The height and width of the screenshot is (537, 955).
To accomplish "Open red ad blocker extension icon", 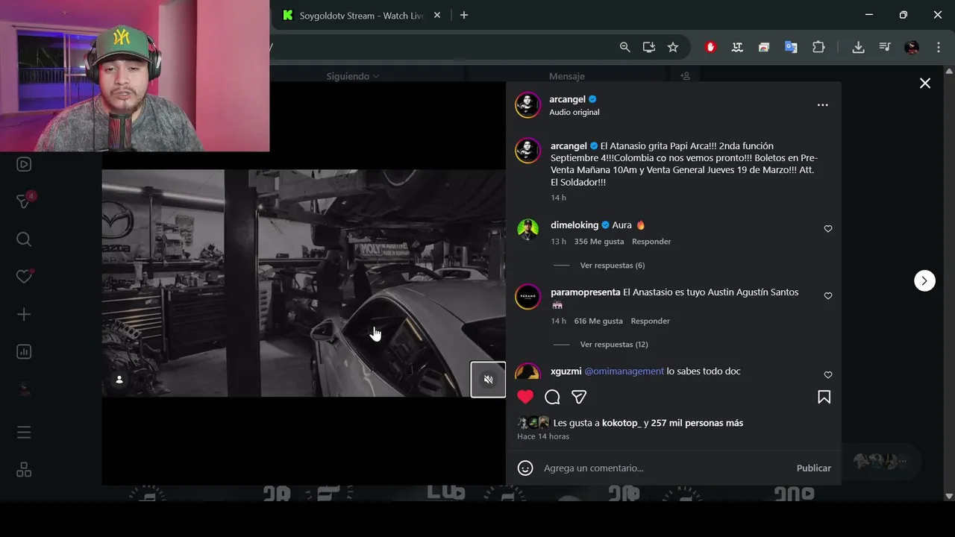I will pos(710,47).
